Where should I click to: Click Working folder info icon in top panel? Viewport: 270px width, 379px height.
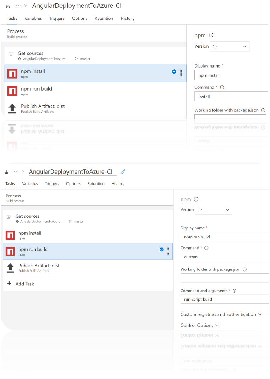pos(263,110)
